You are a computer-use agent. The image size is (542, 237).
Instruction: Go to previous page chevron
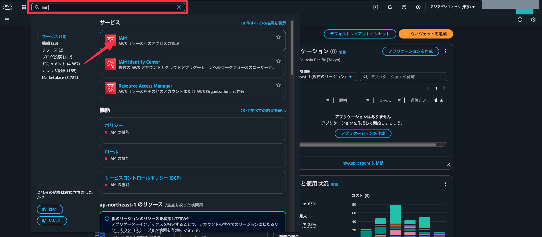click(428, 88)
